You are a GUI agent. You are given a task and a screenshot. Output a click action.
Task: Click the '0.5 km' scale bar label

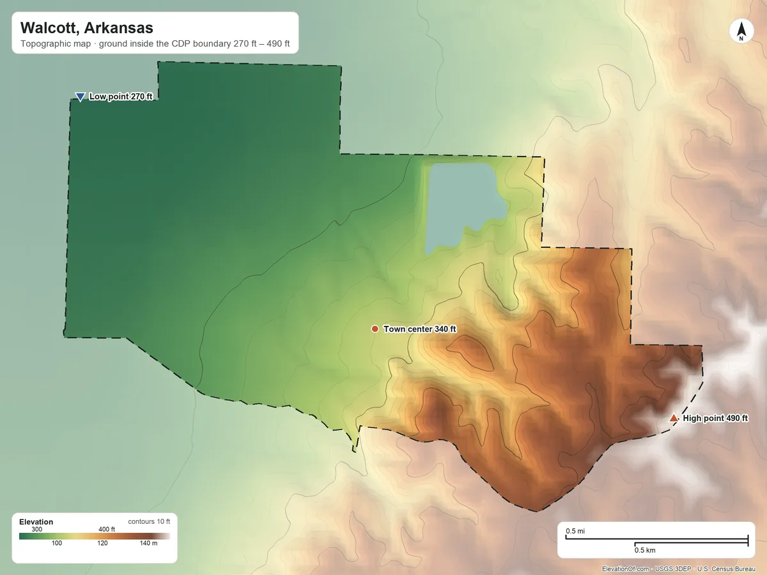(645, 550)
